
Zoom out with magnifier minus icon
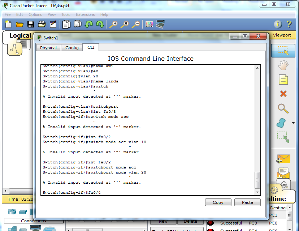coord(136,25)
